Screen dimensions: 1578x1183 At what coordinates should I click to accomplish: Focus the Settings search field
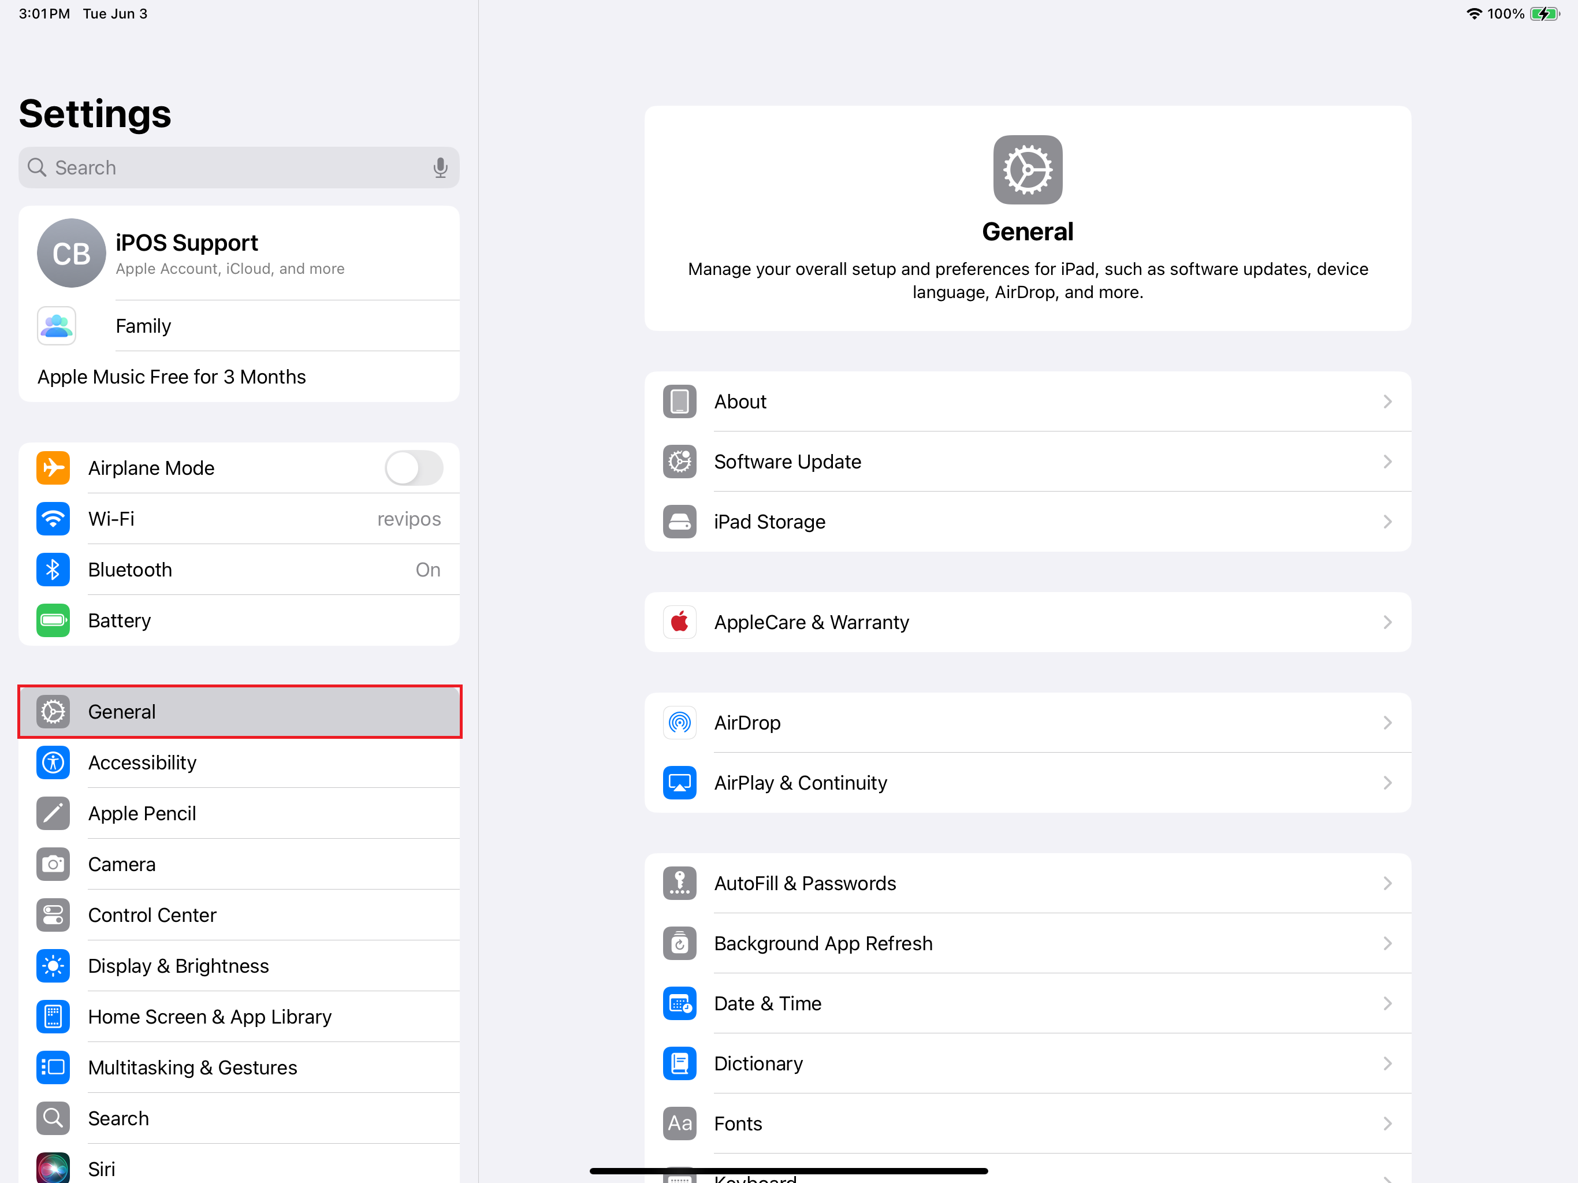[x=239, y=168]
